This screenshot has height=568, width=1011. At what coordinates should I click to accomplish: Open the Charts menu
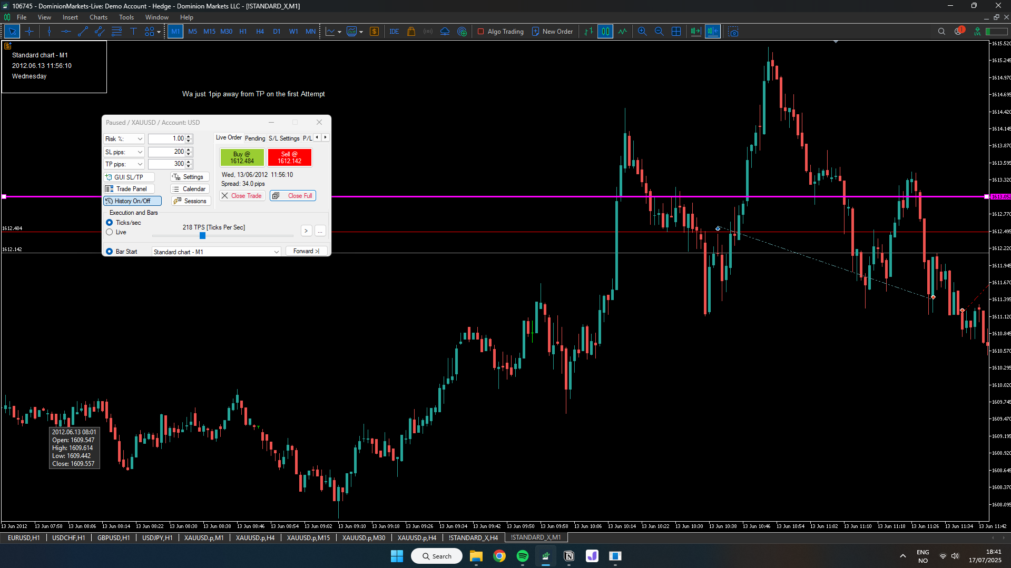point(98,17)
